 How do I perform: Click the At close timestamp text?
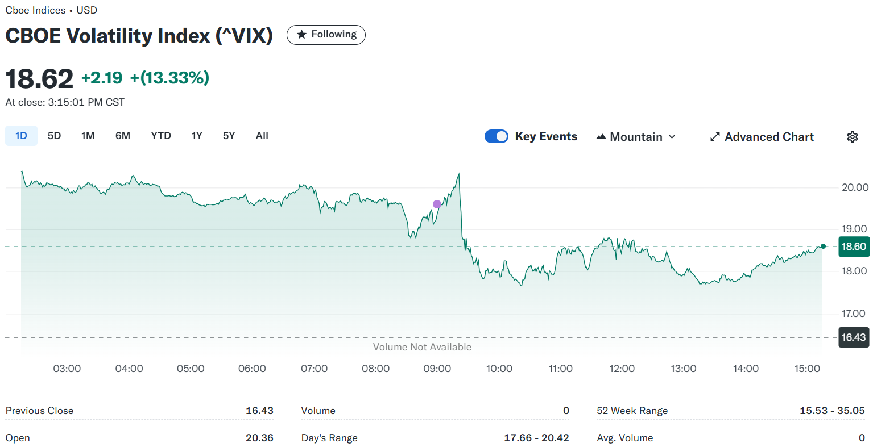pos(65,102)
